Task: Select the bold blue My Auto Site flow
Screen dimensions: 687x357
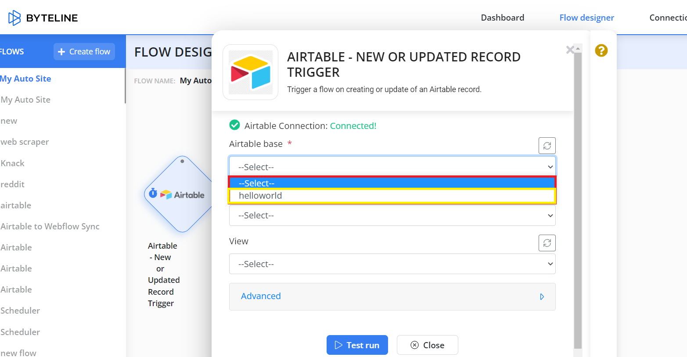Action: click(26, 79)
